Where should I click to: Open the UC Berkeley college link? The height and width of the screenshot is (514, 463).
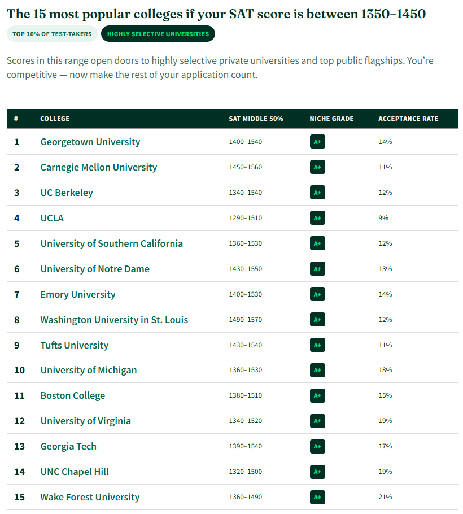coord(67,193)
